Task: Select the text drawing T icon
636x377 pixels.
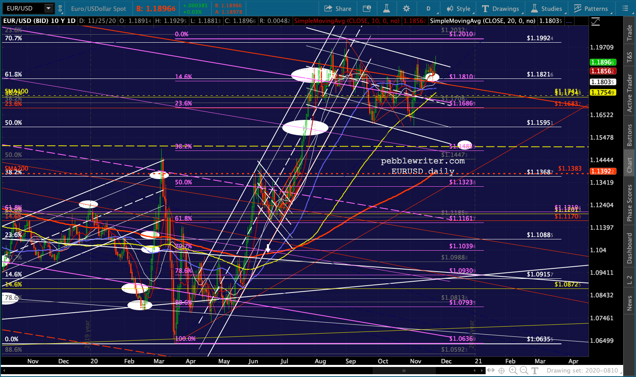Action: pos(535,371)
